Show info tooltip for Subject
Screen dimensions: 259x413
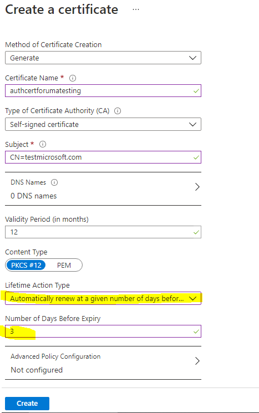[42, 144]
